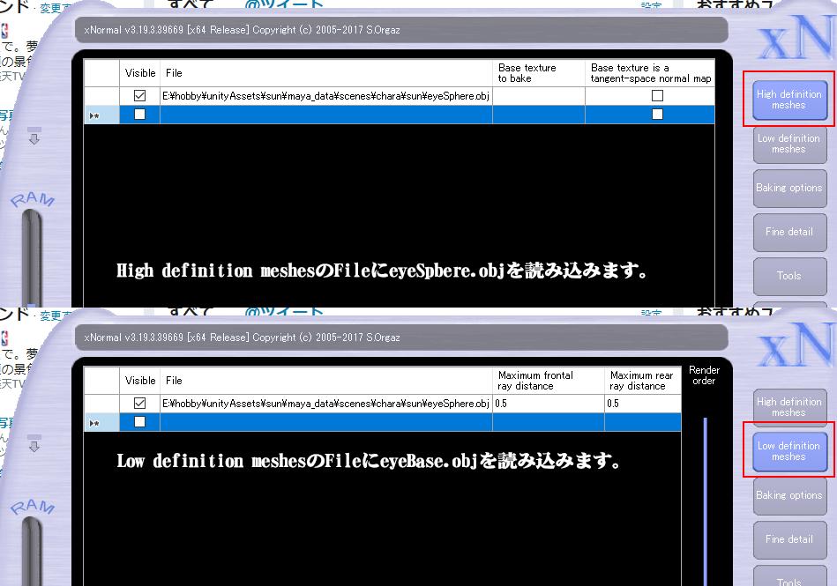Click the highlighted Low definition meshes button
This screenshot has height=586, width=837.
[x=789, y=452]
